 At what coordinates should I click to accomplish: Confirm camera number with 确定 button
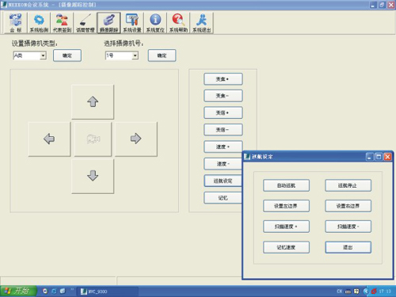(162, 55)
